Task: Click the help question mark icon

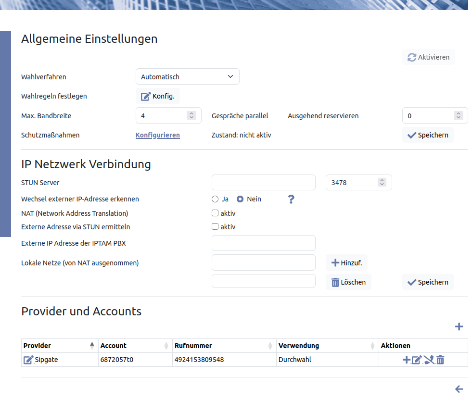Action: (291, 199)
